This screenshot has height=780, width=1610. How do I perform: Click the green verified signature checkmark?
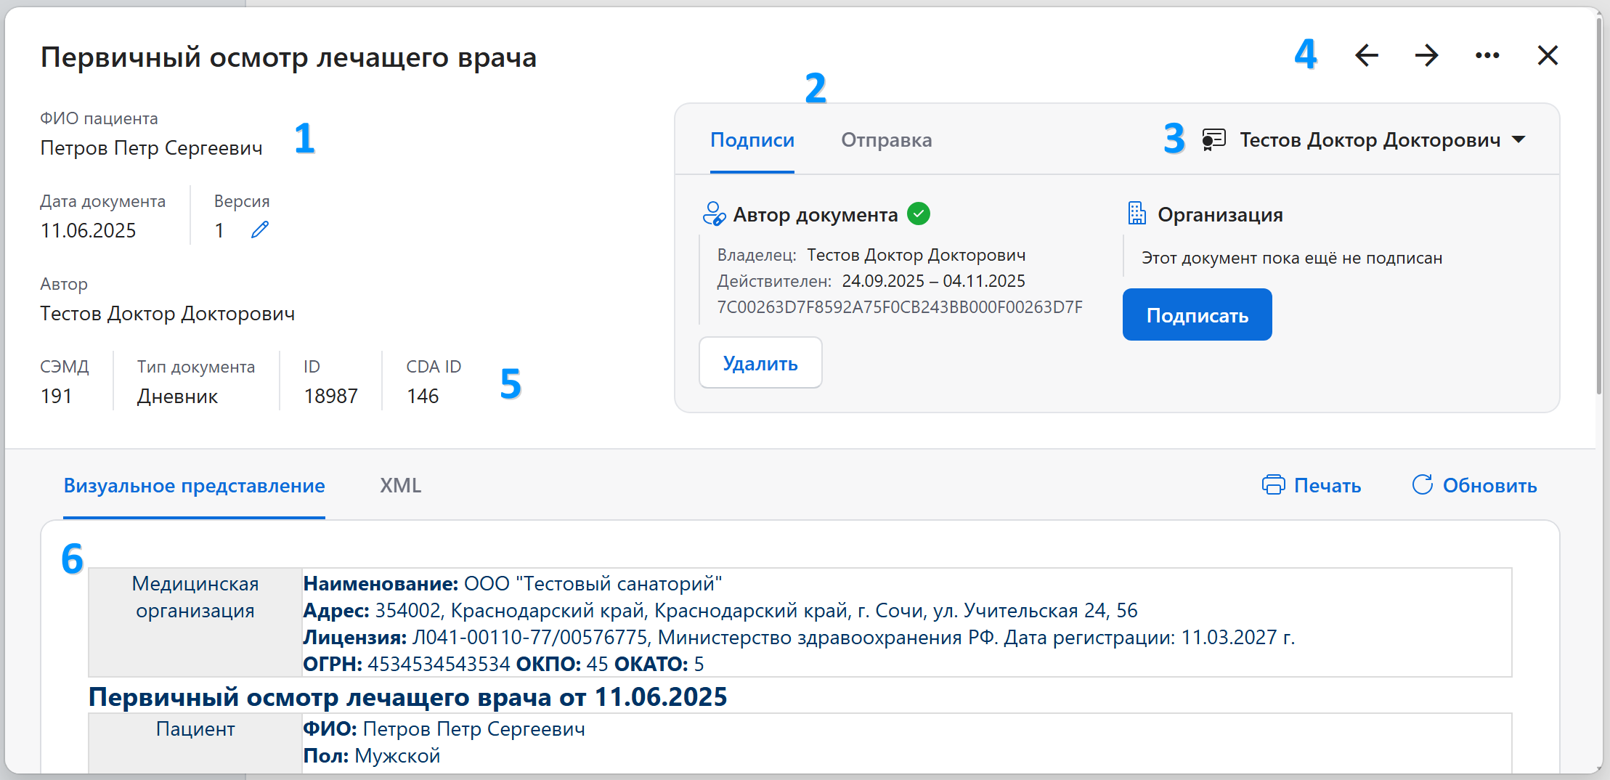point(919,214)
